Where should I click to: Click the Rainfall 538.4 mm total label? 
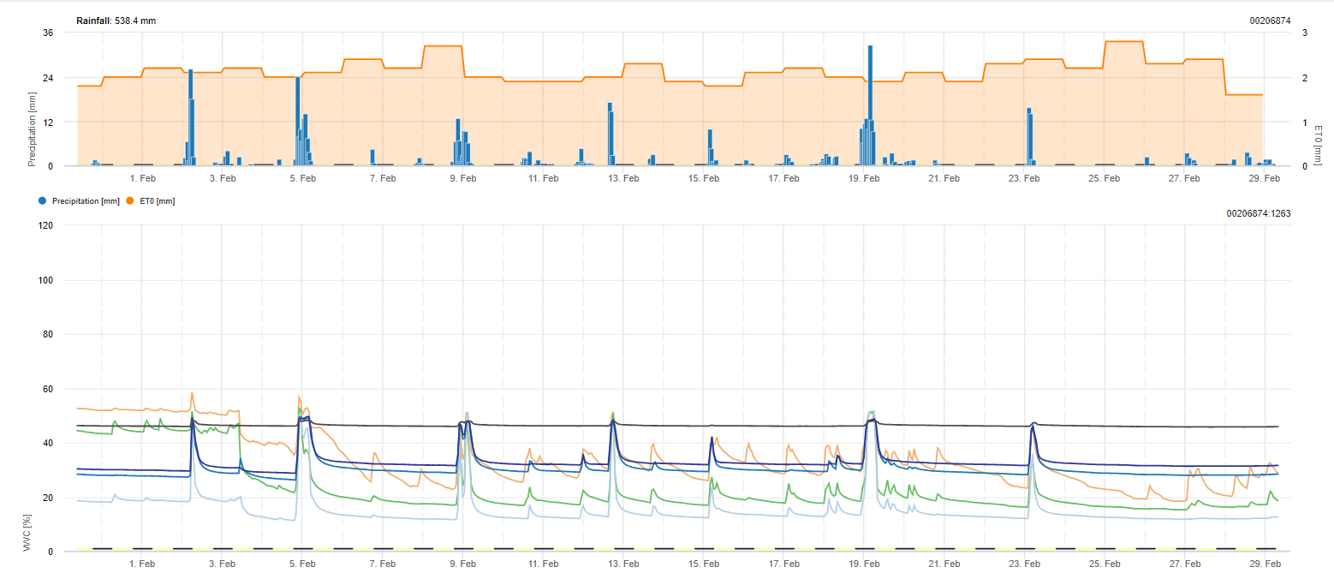(116, 21)
